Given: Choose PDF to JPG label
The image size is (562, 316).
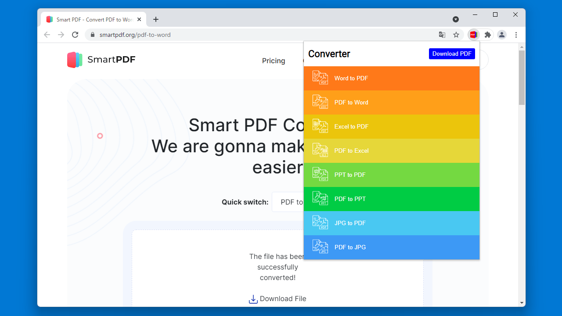Looking at the screenshot, I should 350,247.
